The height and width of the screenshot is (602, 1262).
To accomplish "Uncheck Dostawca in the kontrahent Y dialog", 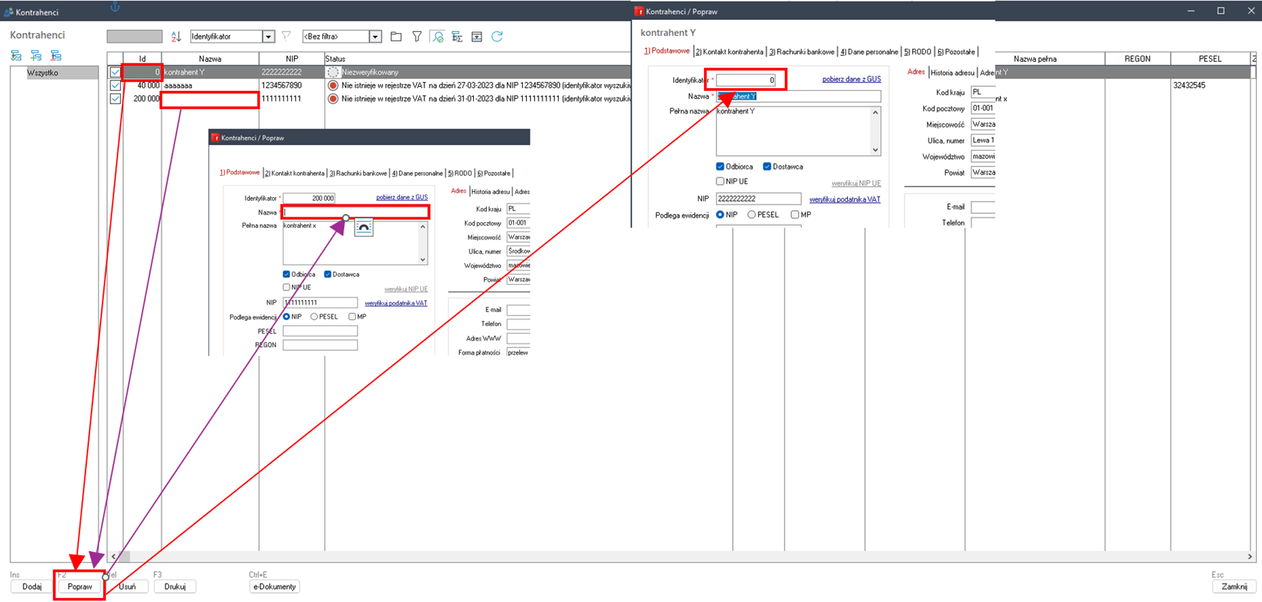I will [x=767, y=166].
